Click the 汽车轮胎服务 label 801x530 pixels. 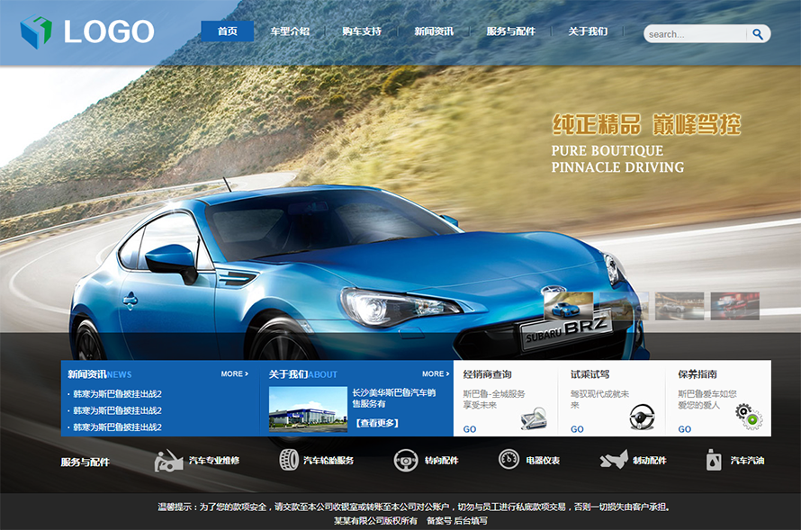[x=328, y=460]
